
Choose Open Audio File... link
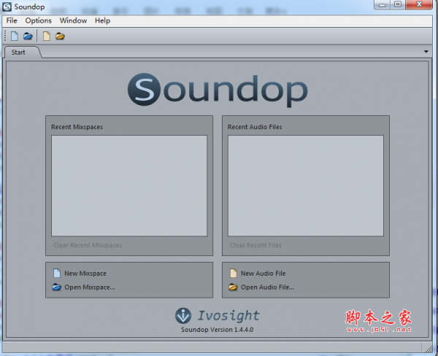tap(267, 287)
